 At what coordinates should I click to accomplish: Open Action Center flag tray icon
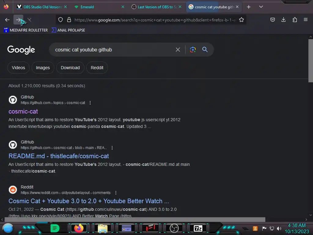tap(264, 228)
